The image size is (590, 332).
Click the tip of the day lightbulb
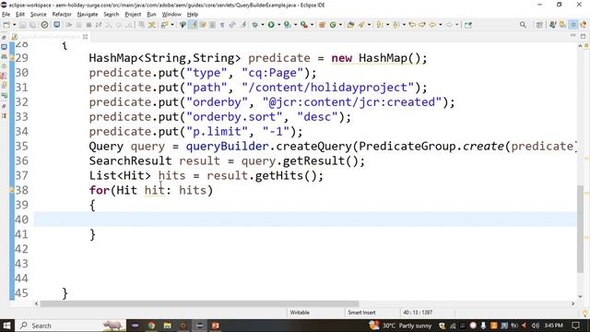(x=584, y=313)
